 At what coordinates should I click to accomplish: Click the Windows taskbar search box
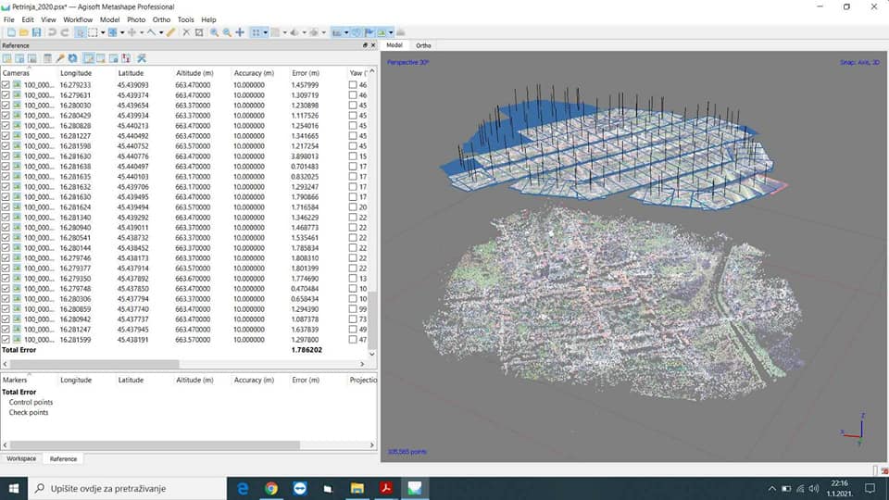tap(120, 488)
